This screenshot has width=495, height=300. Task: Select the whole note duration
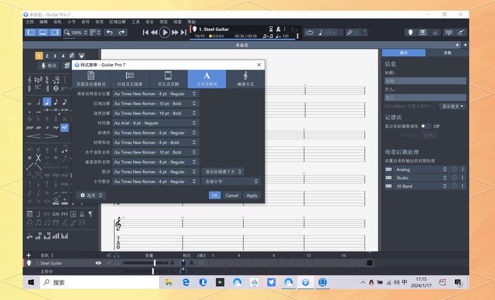click(29, 103)
